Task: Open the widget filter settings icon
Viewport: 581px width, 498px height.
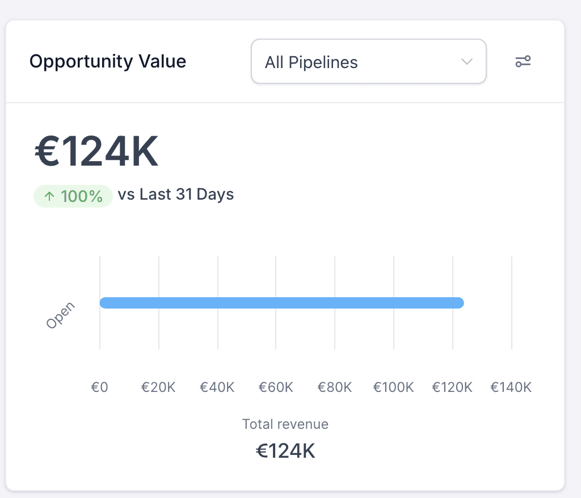Action: tap(523, 62)
